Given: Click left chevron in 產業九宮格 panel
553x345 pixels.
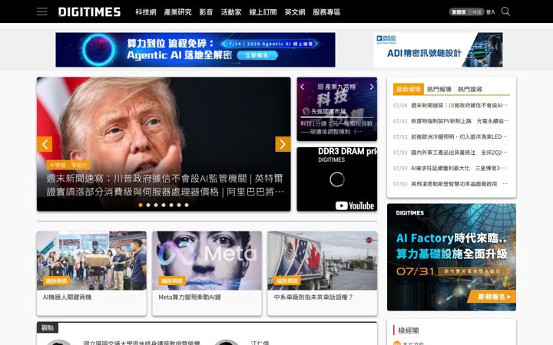Looking at the screenshot, I should 303,87.
